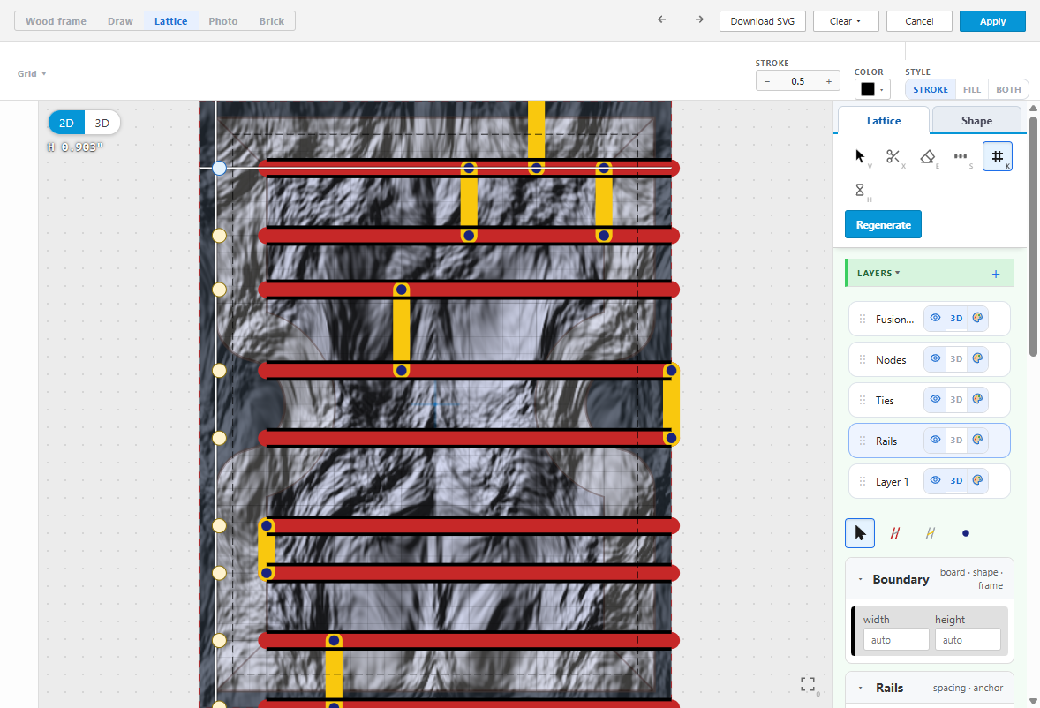Open the palette for the Nodes layer

pyautogui.click(x=977, y=358)
